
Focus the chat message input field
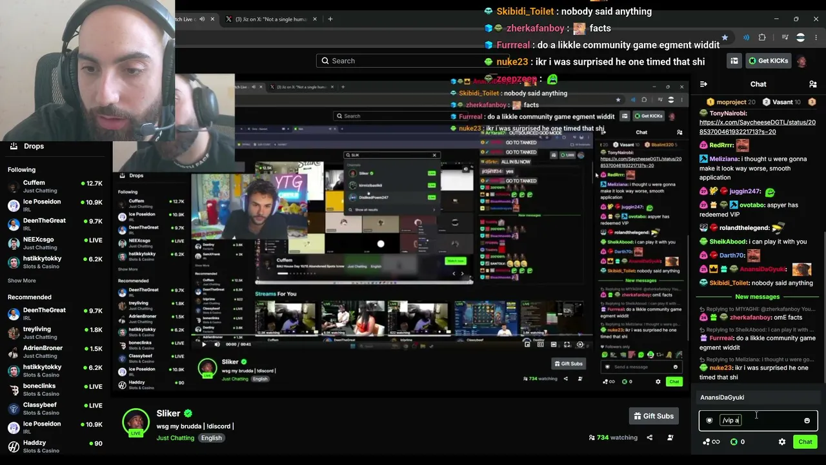758,420
